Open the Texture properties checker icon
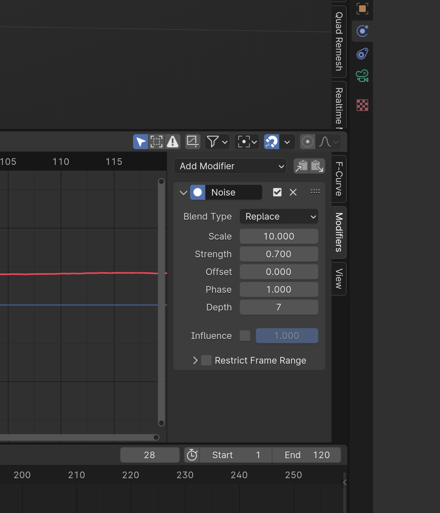Viewport: 440px width, 513px height. [x=363, y=105]
